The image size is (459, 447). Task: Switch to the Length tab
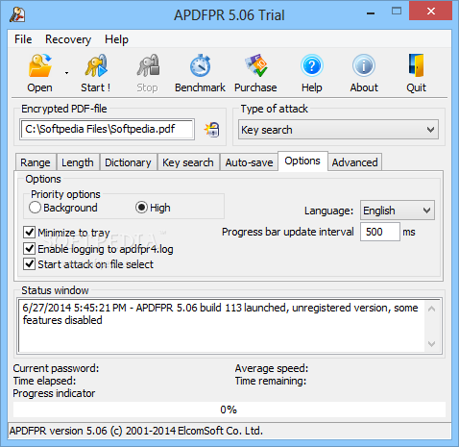[78, 162]
